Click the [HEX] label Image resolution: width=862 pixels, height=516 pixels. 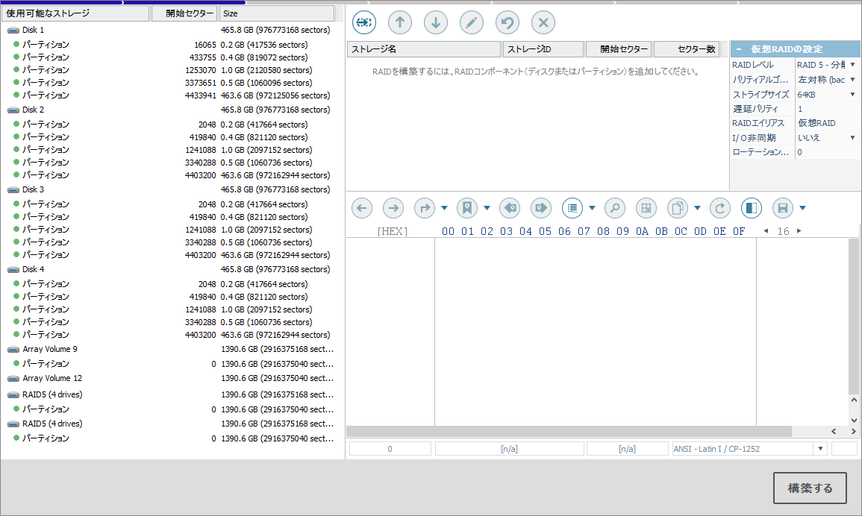click(393, 231)
